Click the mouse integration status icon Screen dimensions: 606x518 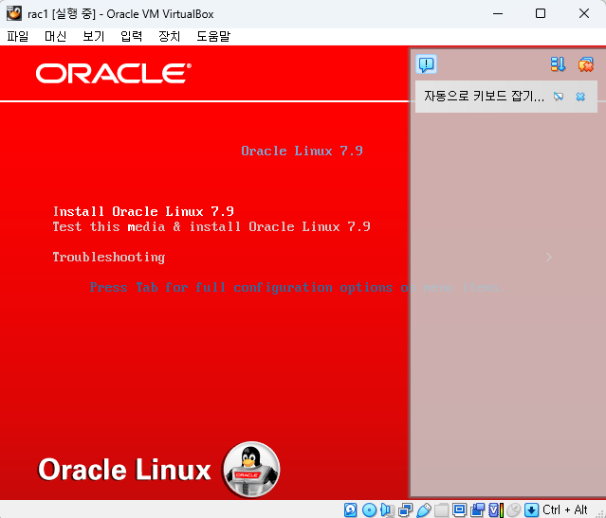click(x=514, y=509)
